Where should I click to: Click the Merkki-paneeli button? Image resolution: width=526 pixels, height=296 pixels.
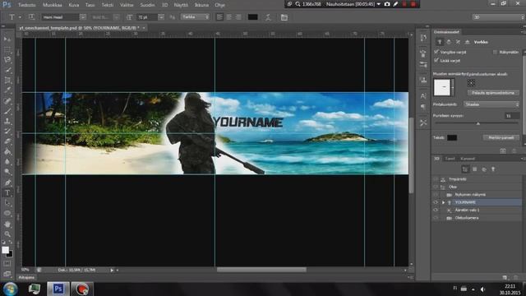click(501, 137)
